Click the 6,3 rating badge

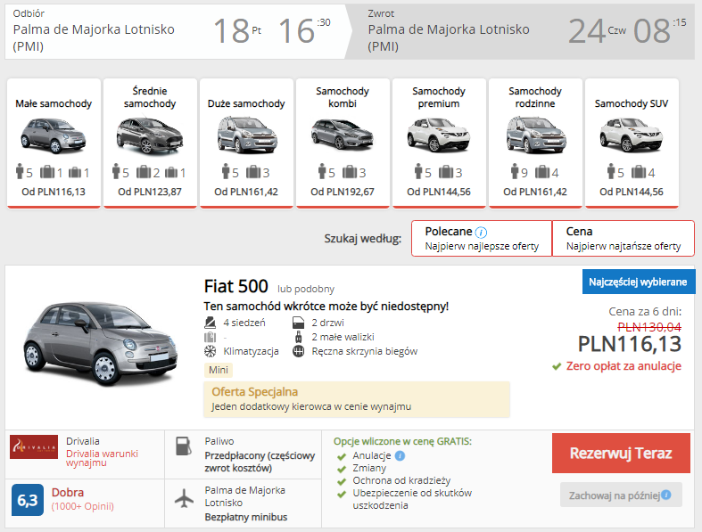tap(28, 500)
